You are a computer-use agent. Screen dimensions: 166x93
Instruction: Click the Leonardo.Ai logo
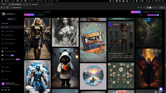9,14
